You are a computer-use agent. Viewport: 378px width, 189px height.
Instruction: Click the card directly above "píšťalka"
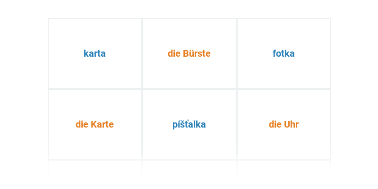point(189,53)
